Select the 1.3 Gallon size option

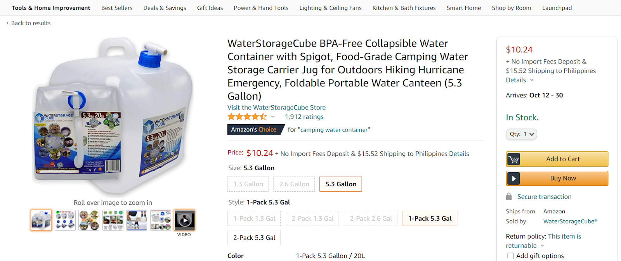[x=248, y=184]
